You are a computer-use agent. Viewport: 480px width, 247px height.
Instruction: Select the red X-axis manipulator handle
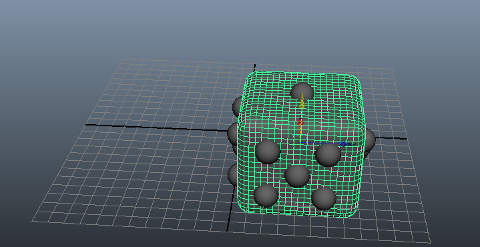point(300,122)
